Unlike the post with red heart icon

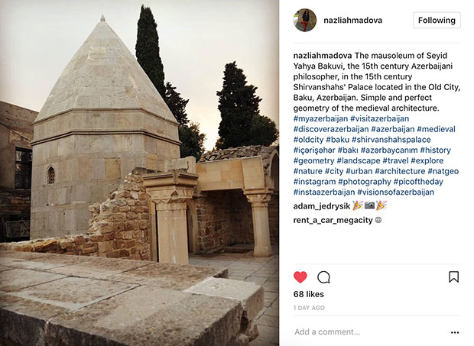point(300,276)
